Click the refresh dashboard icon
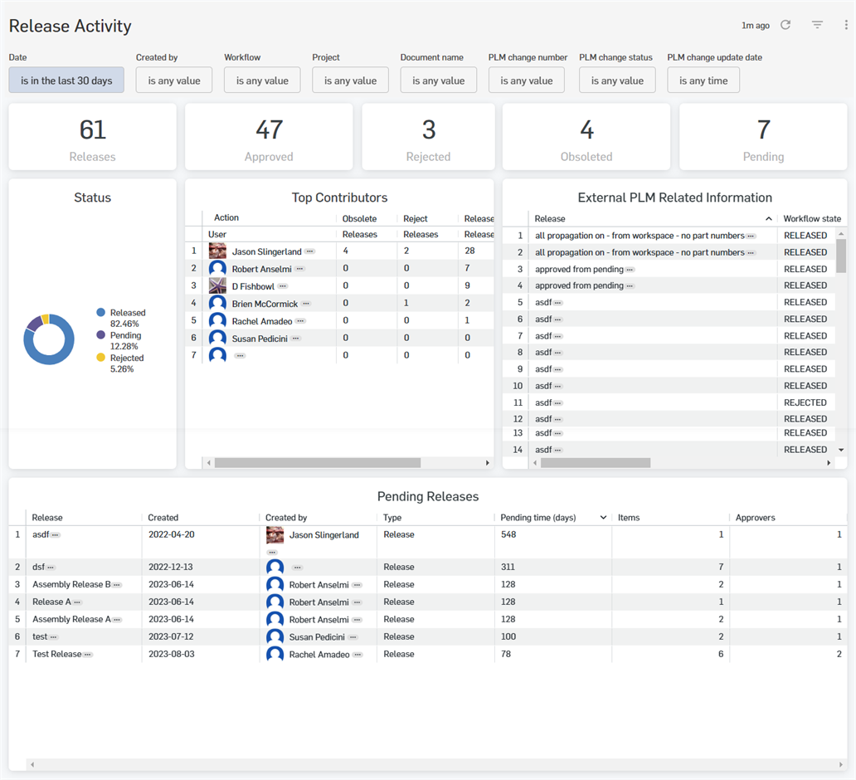 [785, 25]
